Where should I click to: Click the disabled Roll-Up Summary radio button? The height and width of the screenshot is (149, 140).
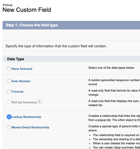[x=9, y=102]
